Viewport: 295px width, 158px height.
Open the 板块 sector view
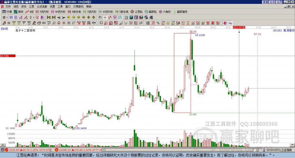point(18,12)
